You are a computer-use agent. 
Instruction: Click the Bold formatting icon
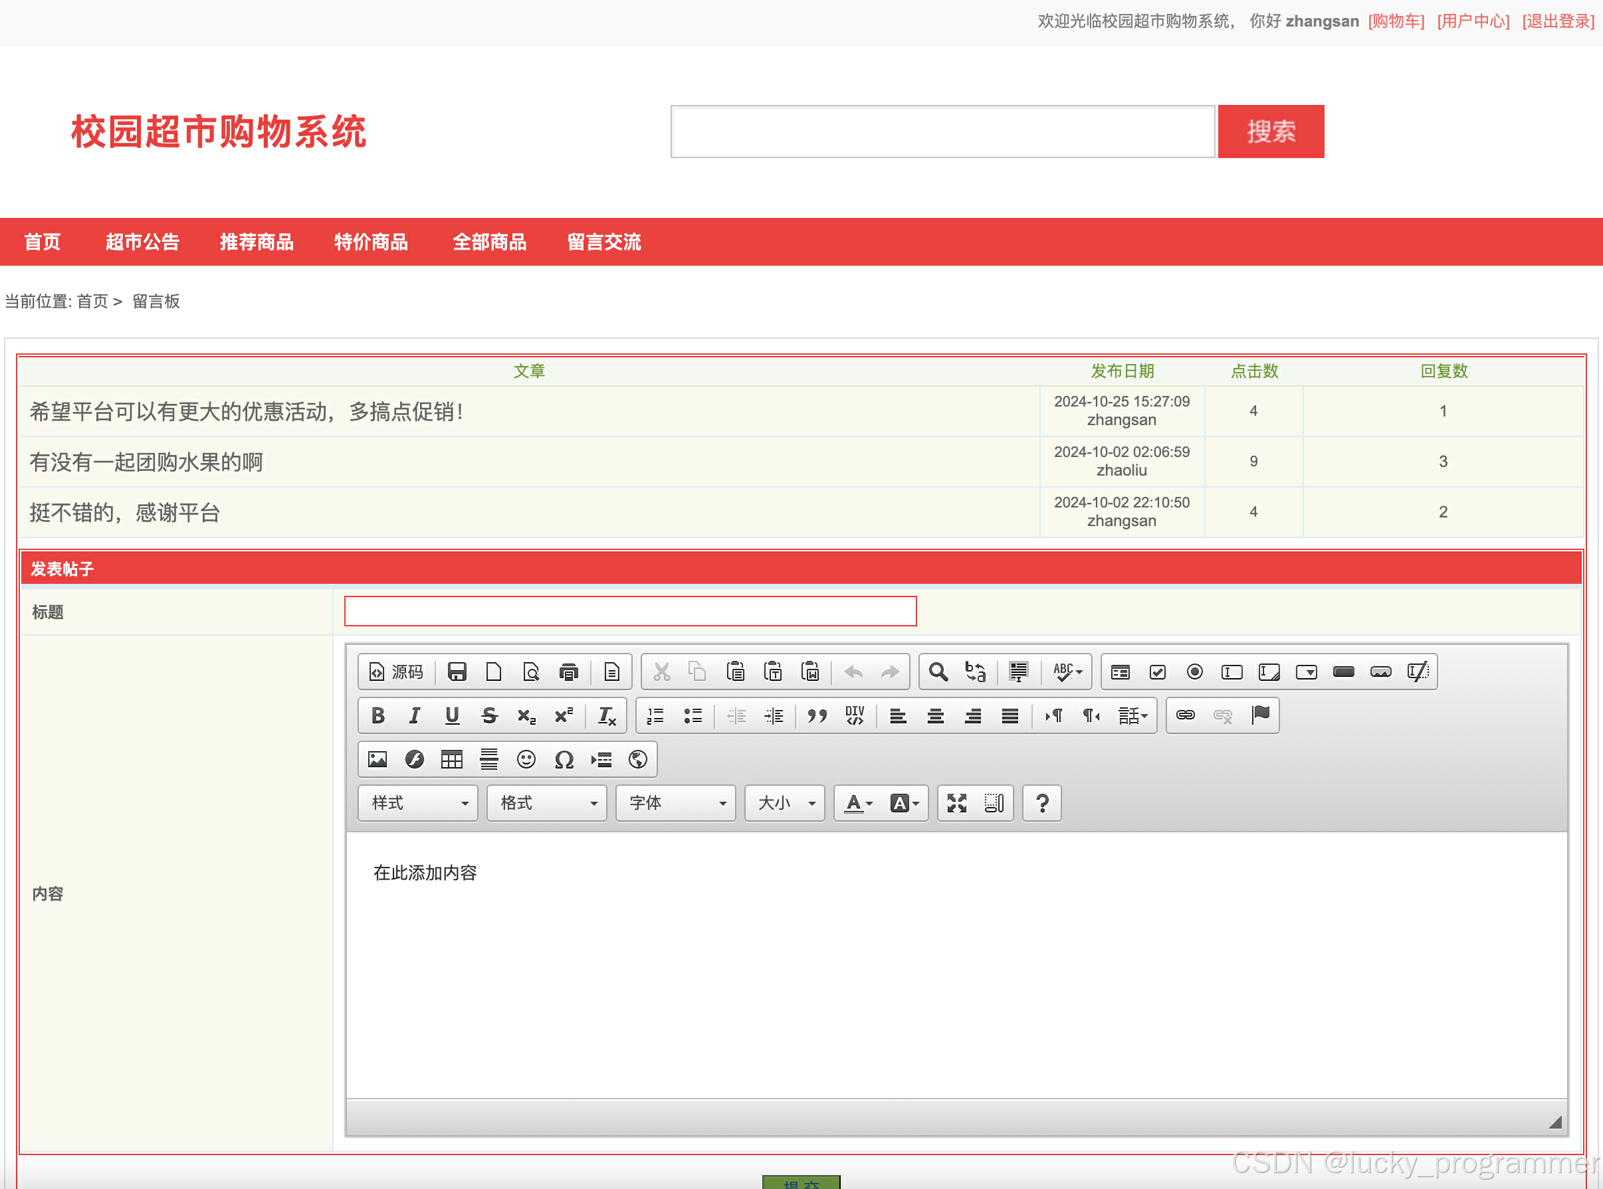coord(377,715)
